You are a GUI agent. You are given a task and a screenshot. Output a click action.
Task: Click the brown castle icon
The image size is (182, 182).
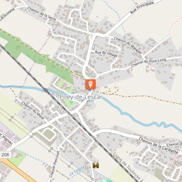96,166
